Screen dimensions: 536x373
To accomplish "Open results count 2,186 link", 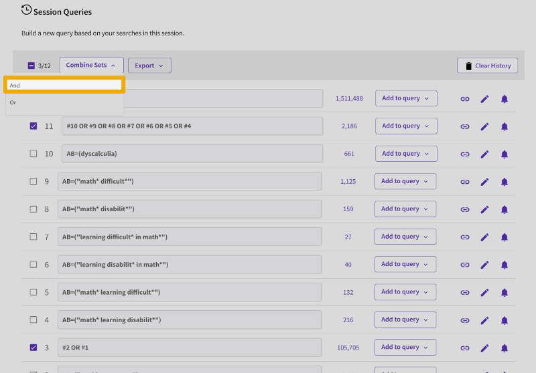I will tap(348, 126).
